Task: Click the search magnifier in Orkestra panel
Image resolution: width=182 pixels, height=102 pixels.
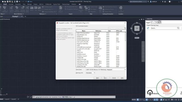Action: tap(178, 28)
